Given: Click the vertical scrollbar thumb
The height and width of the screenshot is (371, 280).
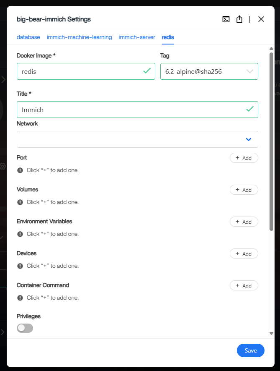Looking at the screenshot, I should coord(271,141).
